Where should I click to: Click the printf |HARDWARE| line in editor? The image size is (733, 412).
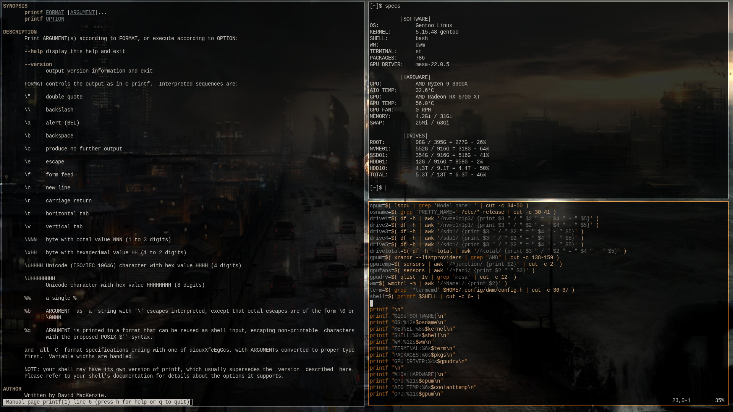tap(408, 375)
